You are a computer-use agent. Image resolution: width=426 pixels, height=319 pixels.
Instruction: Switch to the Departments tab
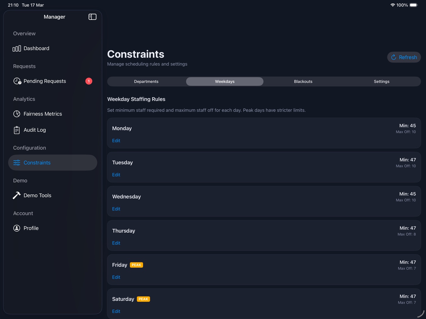click(146, 81)
